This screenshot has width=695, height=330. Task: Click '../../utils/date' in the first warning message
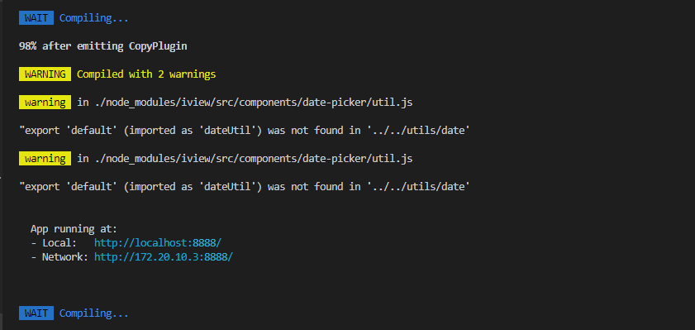tap(417, 131)
